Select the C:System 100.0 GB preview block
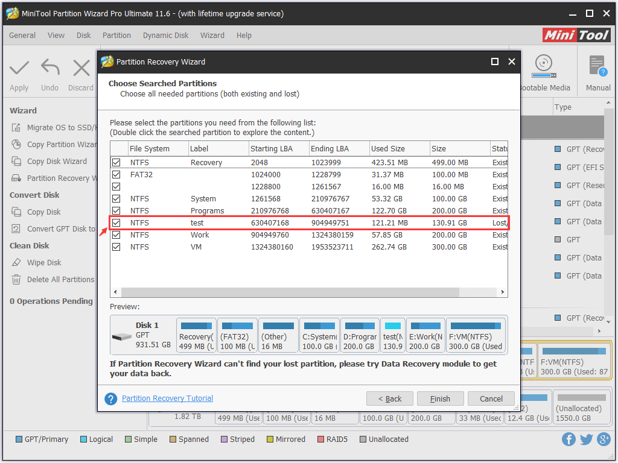Image resolution: width=618 pixels, height=463 pixels. pos(319,335)
